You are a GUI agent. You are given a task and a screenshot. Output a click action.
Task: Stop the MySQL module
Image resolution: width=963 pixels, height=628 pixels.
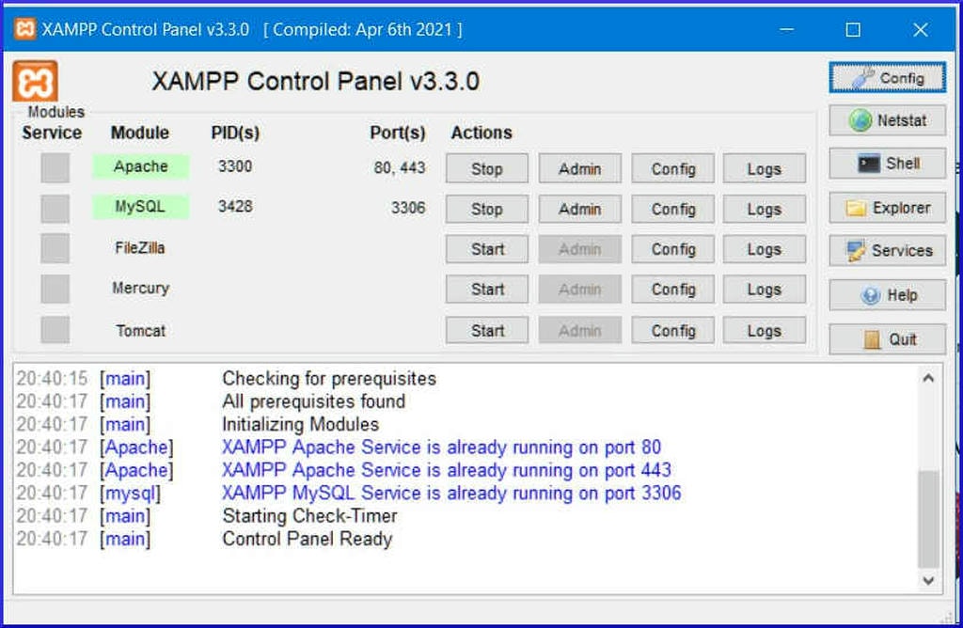(486, 209)
